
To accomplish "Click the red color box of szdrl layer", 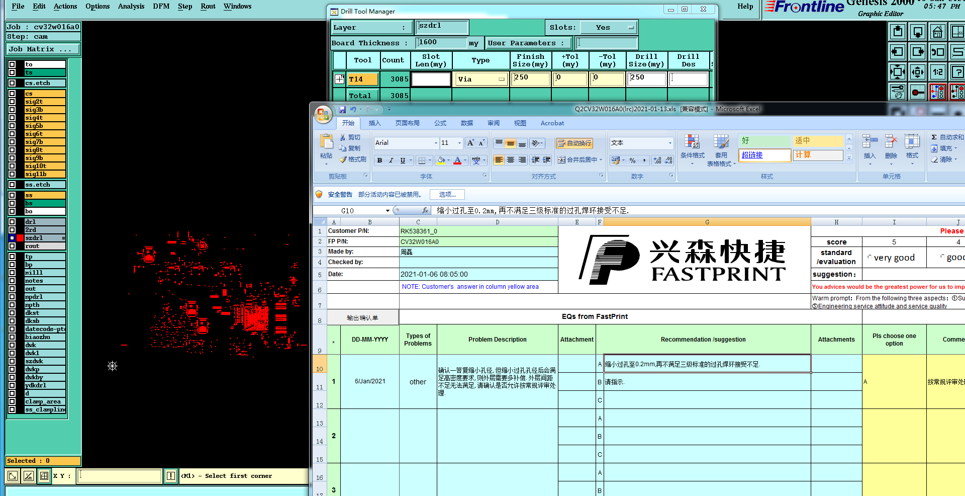I will coord(21,238).
